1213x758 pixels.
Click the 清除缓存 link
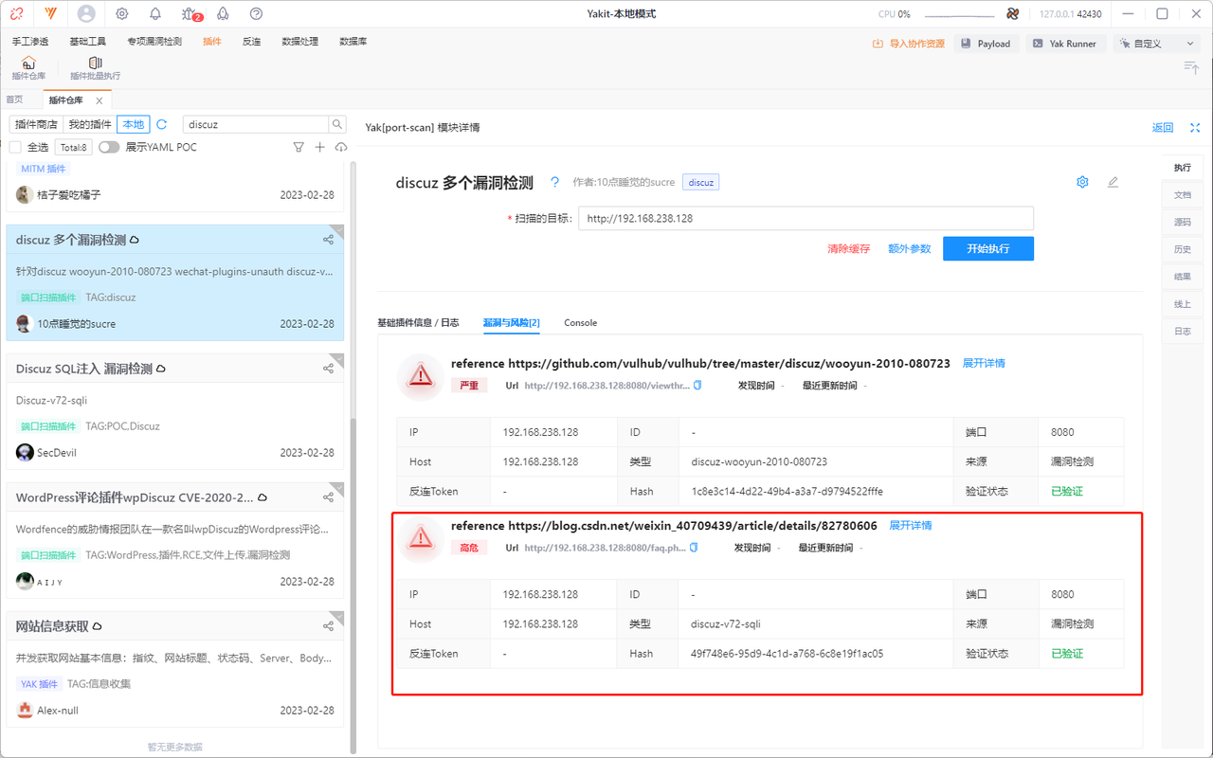848,248
